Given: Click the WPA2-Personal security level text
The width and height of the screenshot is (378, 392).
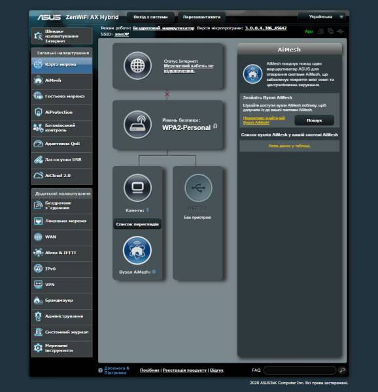Looking at the screenshot, I should coord(186,128).
